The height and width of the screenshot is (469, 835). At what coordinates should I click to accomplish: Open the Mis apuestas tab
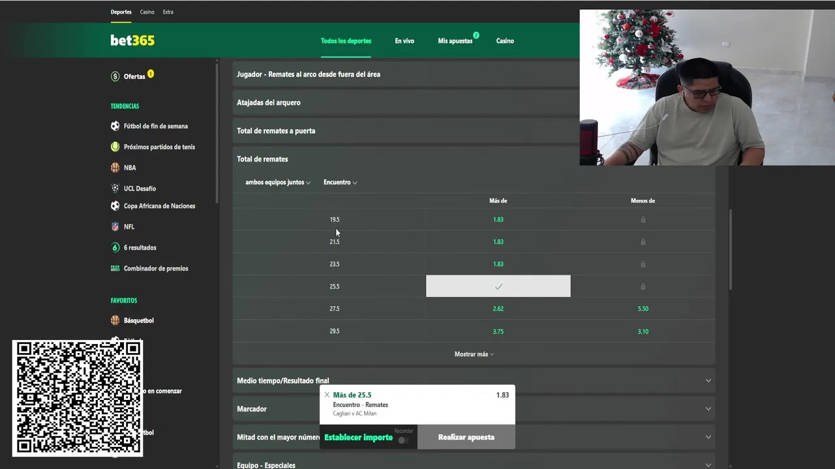[455, 41]
